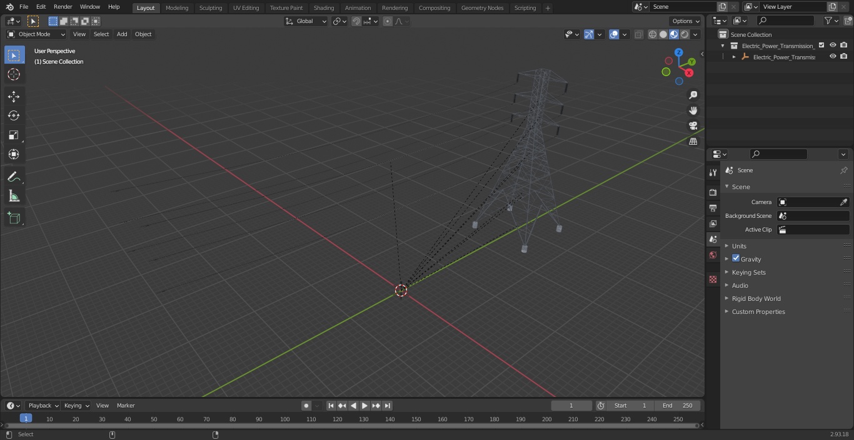
Task: Jump to the start frame button
Action: coord(331,406)
